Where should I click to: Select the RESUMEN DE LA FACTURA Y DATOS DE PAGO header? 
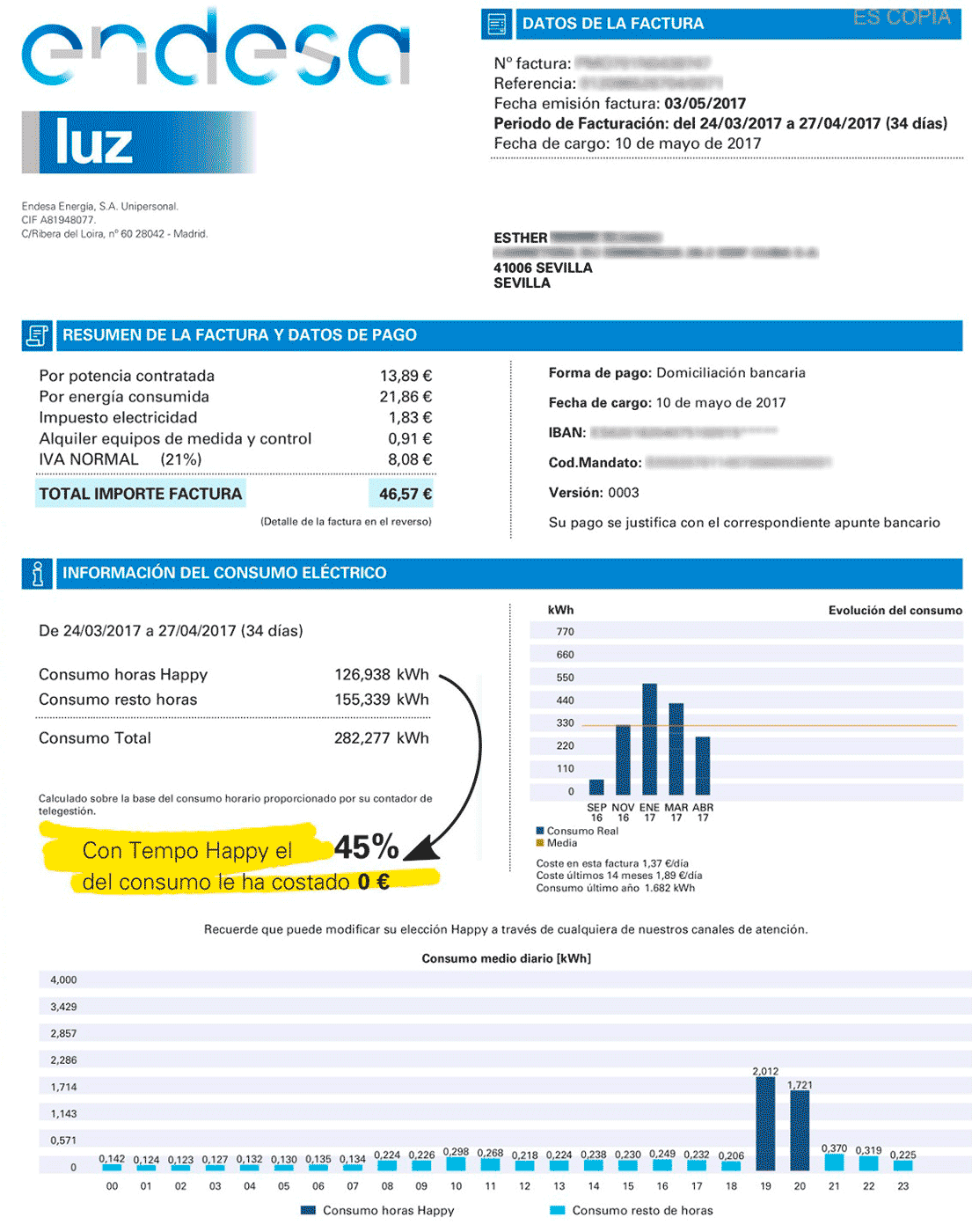pos(239,335)
